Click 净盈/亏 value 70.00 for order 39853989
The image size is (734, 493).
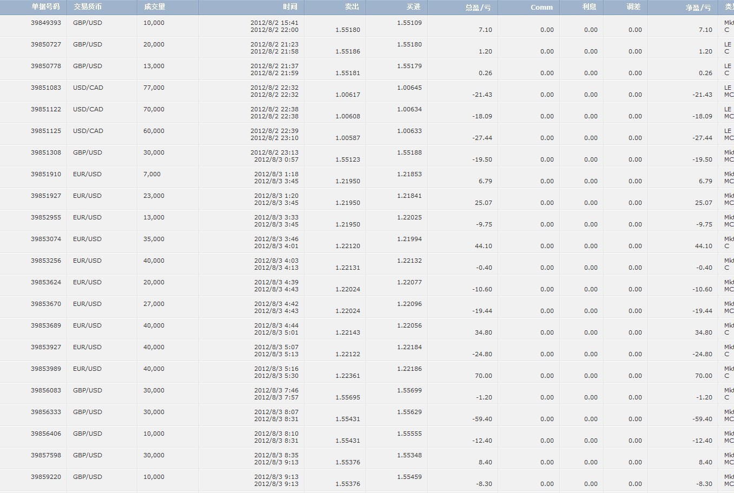[704, 376]
